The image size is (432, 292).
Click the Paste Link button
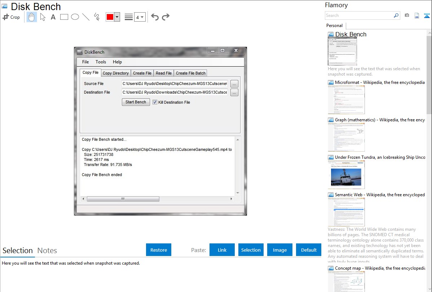[222, 250]
